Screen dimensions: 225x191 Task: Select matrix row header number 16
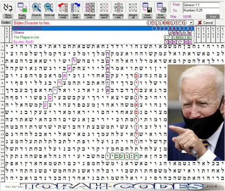pos(2,156)
